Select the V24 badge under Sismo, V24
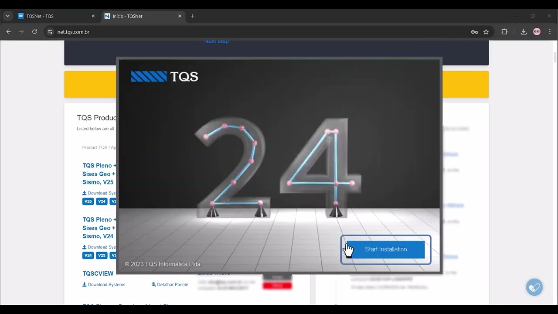Image resolution: width=558 pixels, height=314 pixels. (x=88, y=256)
